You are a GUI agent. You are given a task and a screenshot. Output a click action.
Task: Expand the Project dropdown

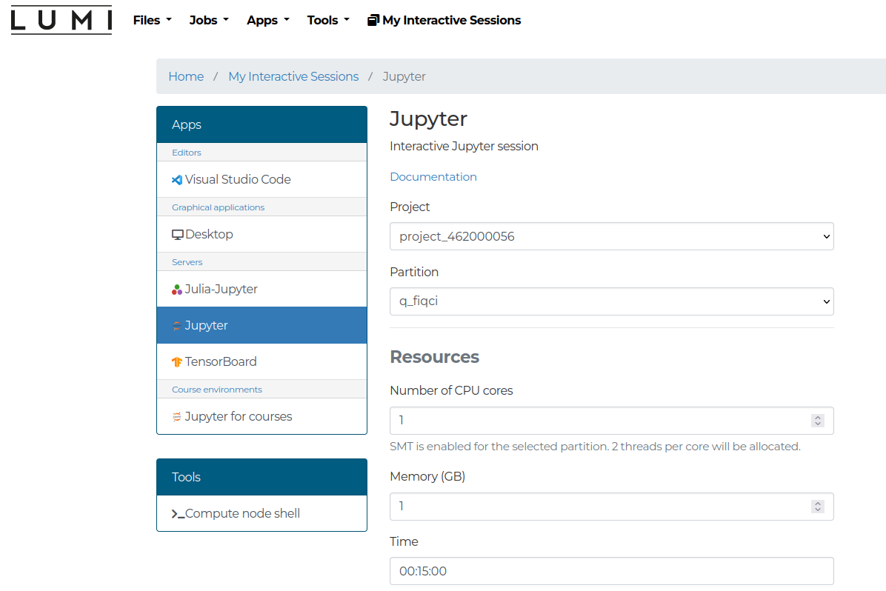[611, 236]
